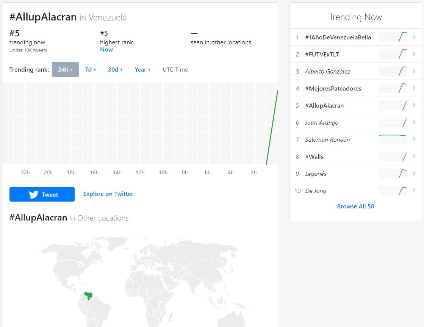The image size is (424, 327).
Task: Click the Now highest rank link
Action: (106, 50)
